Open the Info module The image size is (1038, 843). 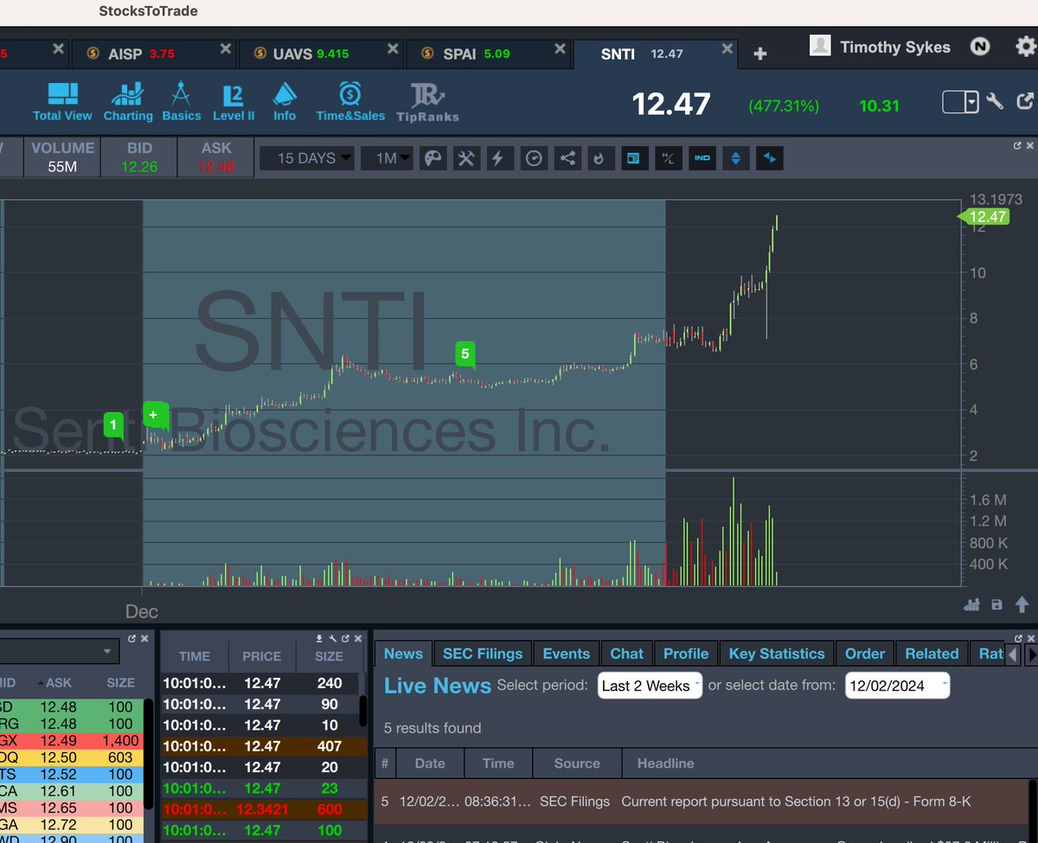pos(285,102)
